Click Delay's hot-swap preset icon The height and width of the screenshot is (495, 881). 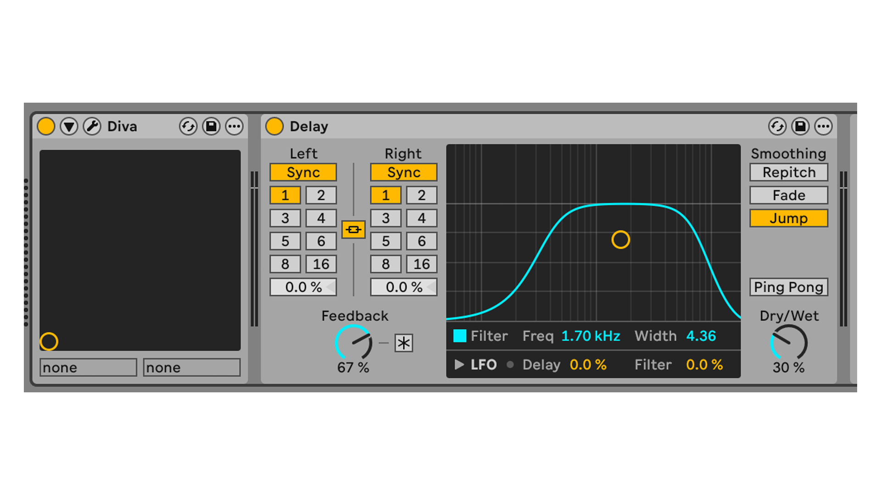tap(777, 126)
